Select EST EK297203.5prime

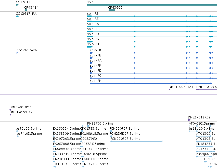[67, 139]
